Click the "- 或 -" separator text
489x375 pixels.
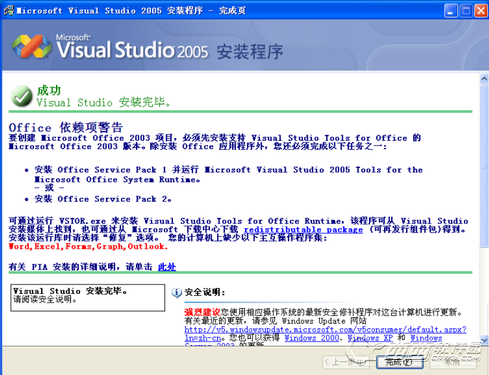pos(49,188)
